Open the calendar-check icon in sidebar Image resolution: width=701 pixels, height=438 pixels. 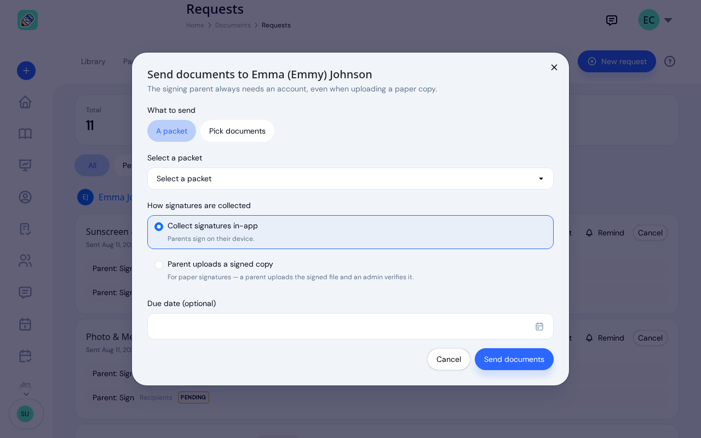coord(25,356)
